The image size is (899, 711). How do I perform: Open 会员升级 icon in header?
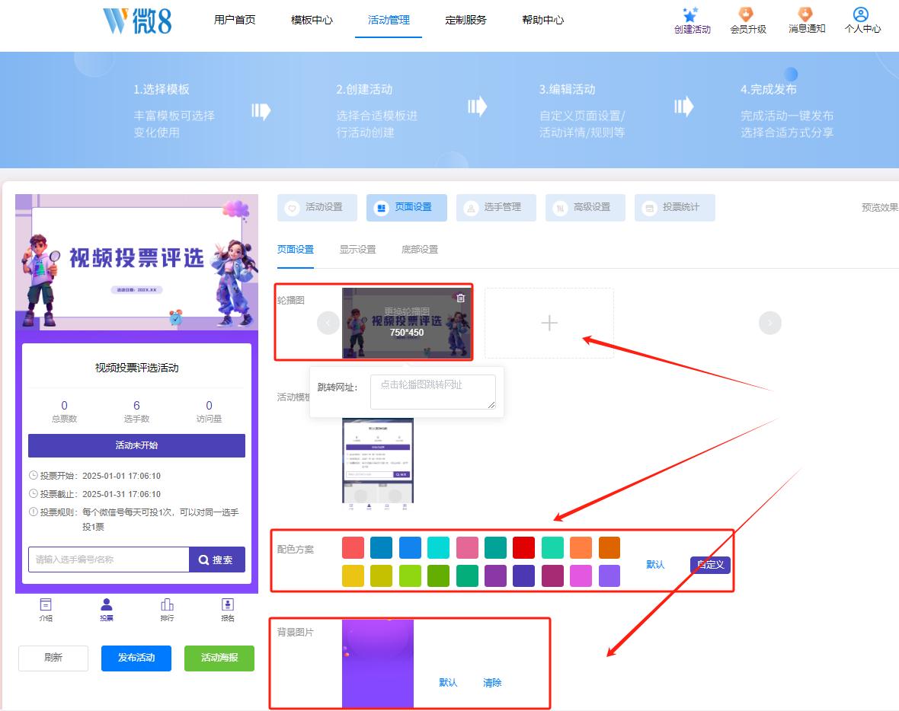point(745,14)
